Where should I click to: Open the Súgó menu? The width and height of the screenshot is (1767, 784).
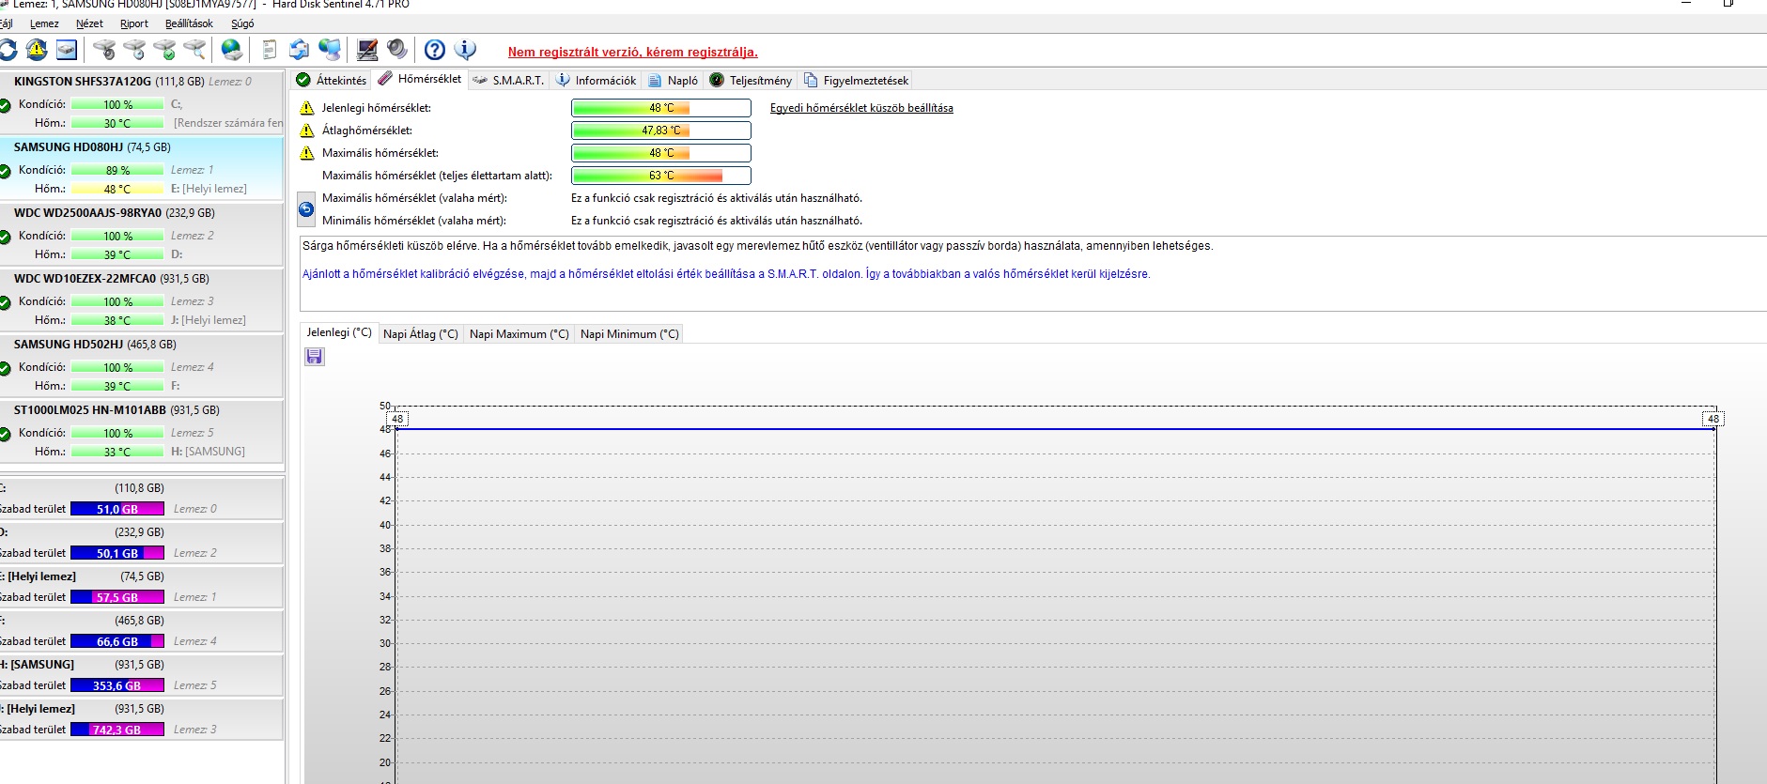point(242,23)
